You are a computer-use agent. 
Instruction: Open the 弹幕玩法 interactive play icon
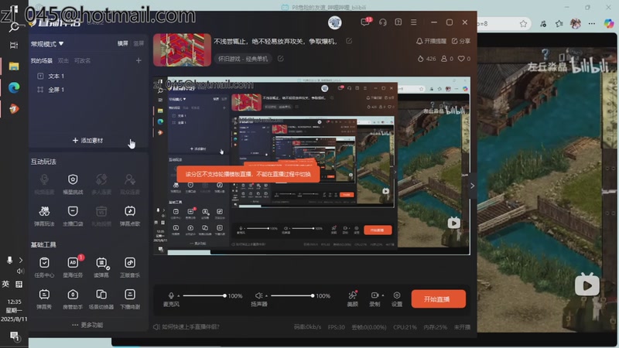(44, 216)
